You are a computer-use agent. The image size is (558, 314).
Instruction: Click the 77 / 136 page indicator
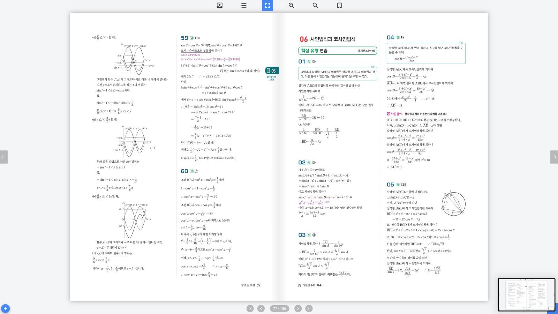(x=279, y=308)
